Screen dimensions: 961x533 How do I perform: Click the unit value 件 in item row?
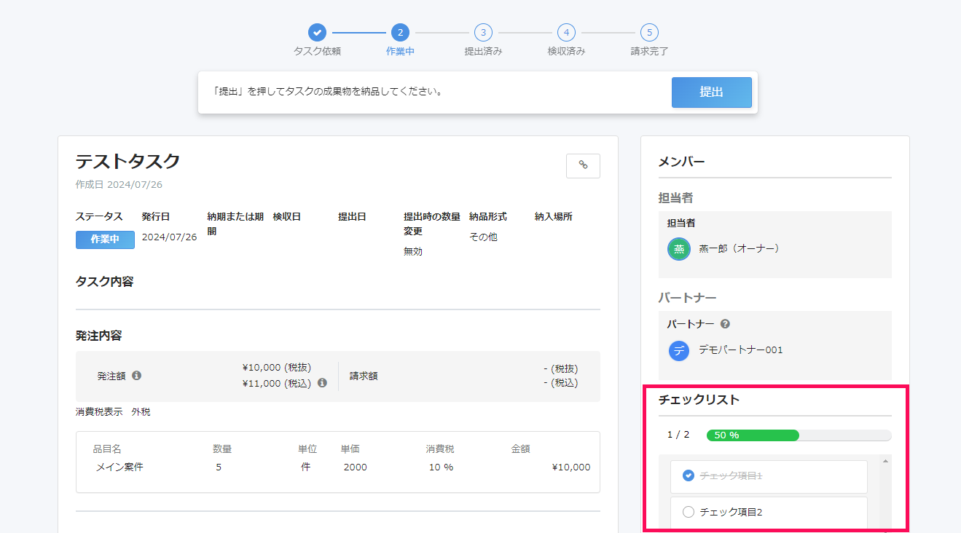(306, 467)
